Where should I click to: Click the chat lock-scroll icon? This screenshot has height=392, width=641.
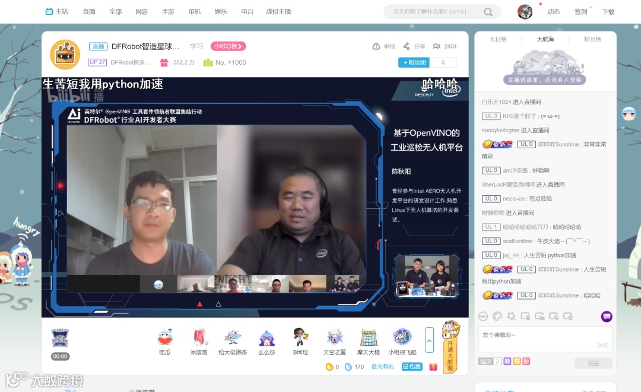(540, 316)
